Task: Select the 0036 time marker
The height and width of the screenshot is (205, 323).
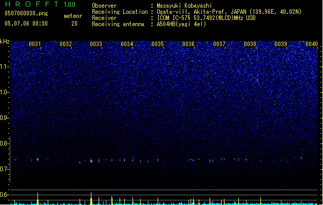Action: tap(188, 44)
